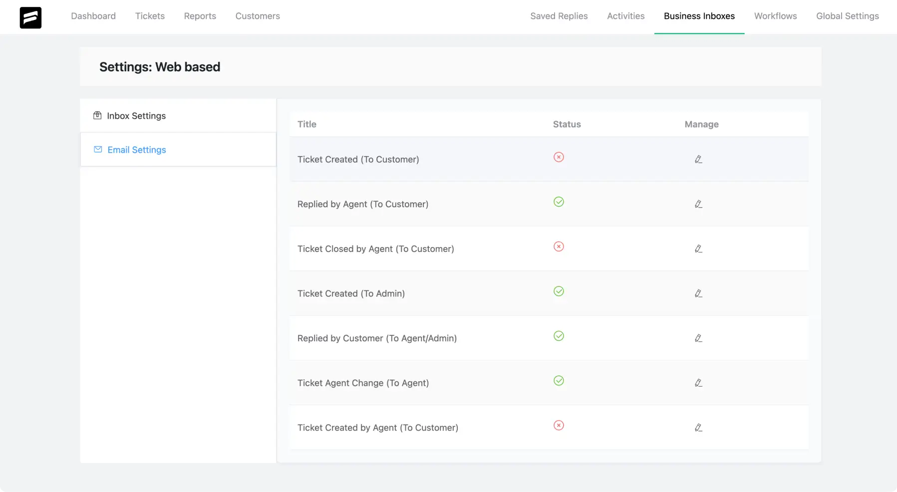Edit the Replied by Agent notification via pencil icon
This screenshot has height=492, width=897.
pos(698,204)
